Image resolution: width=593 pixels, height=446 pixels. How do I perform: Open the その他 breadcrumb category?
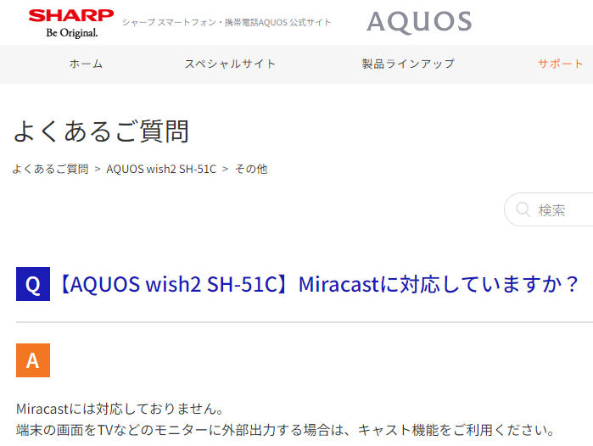pyautogui.click(x=251, y=169)
